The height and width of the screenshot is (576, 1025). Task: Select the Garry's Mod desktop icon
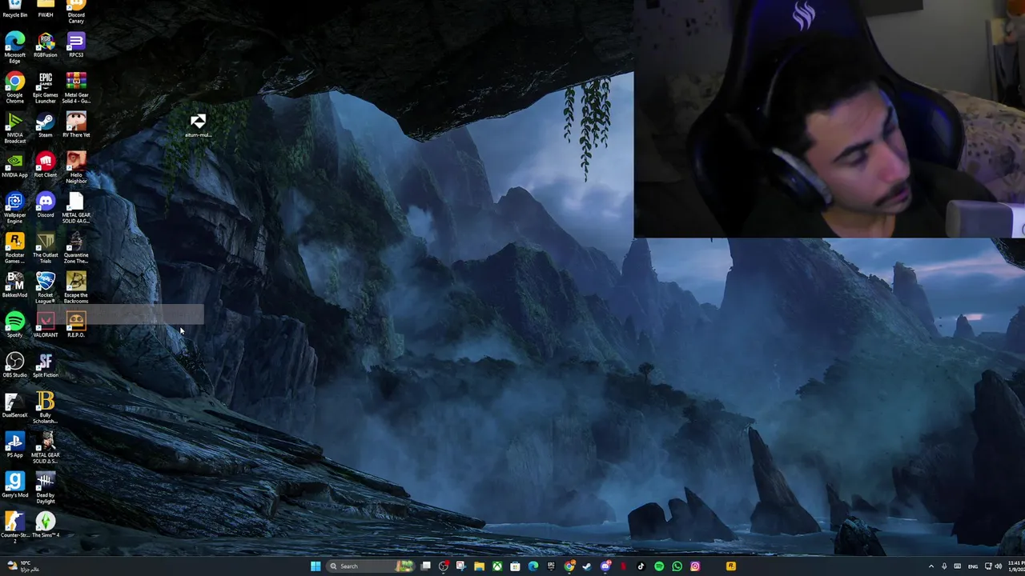14,485
